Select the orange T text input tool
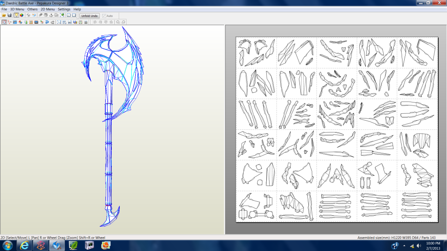The height and width of the screenshot is (251, 447). [x=31, y=22]
